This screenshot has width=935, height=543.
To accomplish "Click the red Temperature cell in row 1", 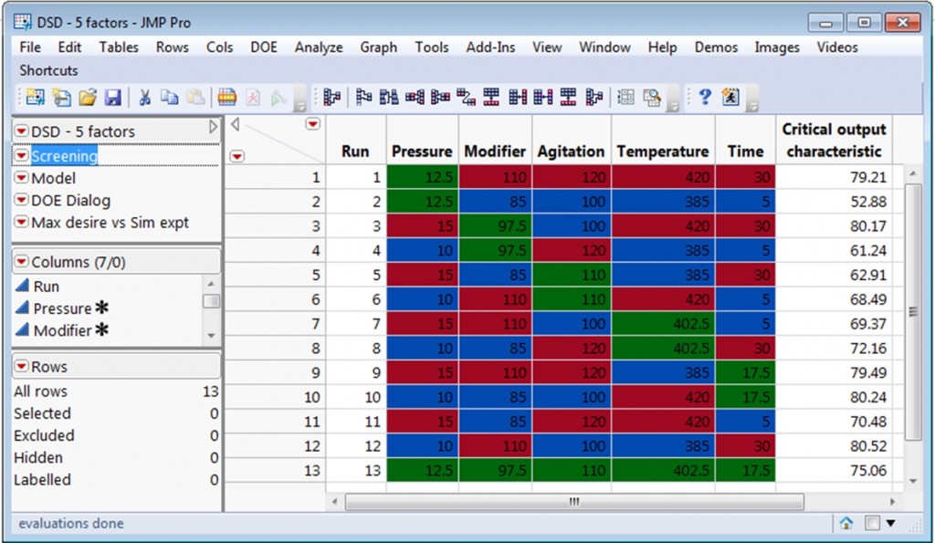I will 663,177.
